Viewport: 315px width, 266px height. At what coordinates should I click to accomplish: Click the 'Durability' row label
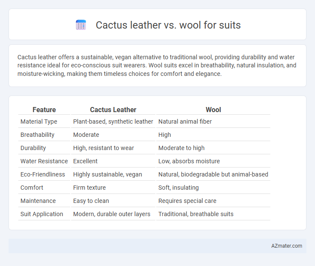click(x=33, y=148)
